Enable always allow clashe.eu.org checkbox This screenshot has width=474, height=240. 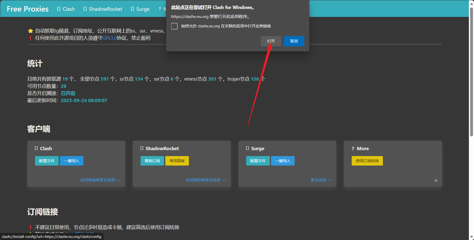click(x=174, y=26)
